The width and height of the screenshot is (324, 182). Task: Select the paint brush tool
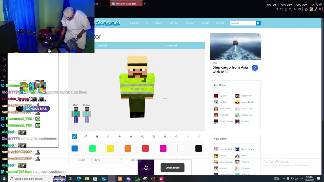(74, 136)
